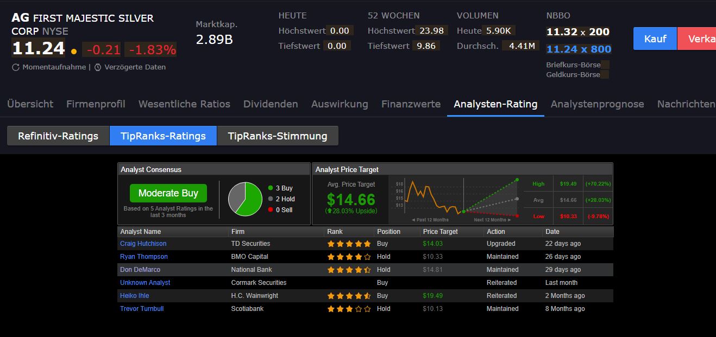Click the $14.66 average price target
The height and width of the screenshot is (337, 716).
point(351,200)
